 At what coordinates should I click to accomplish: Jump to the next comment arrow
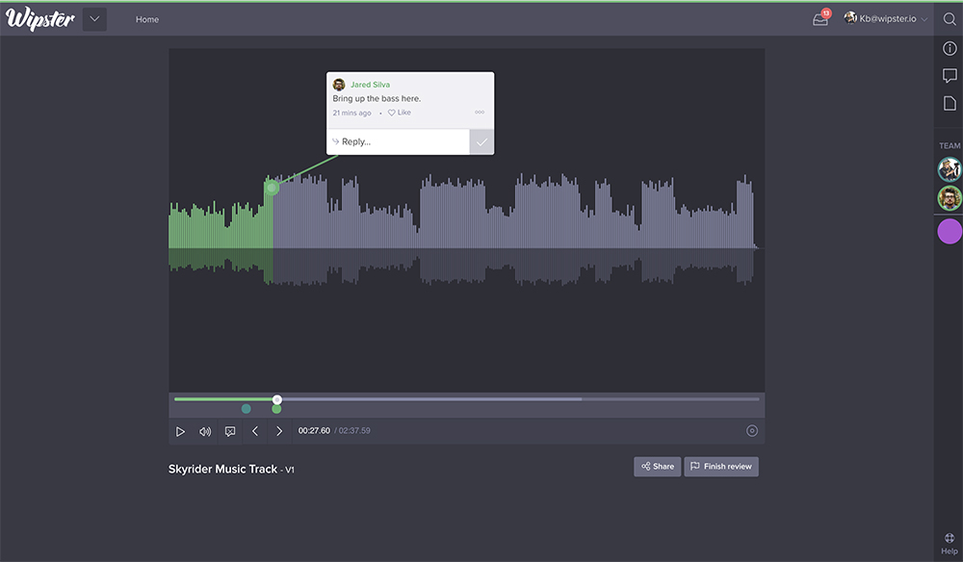[279, 431]
